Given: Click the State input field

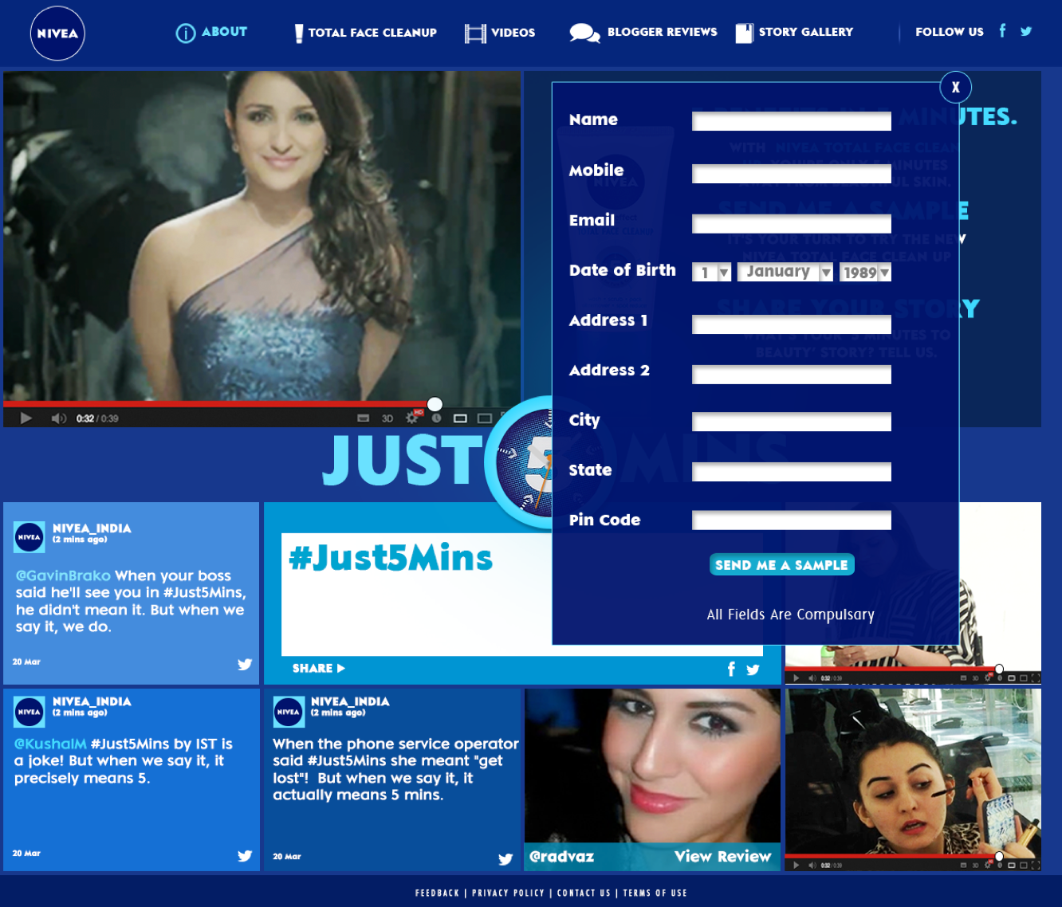Looking at the screenshot, I should coord(792,472).
